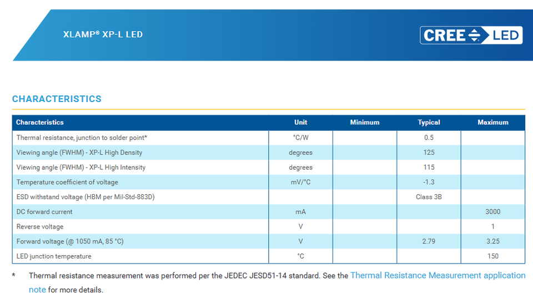The width and height of the screenshot is (533, 304).
Task: Click the typical value 115
Action: (429, 168)
